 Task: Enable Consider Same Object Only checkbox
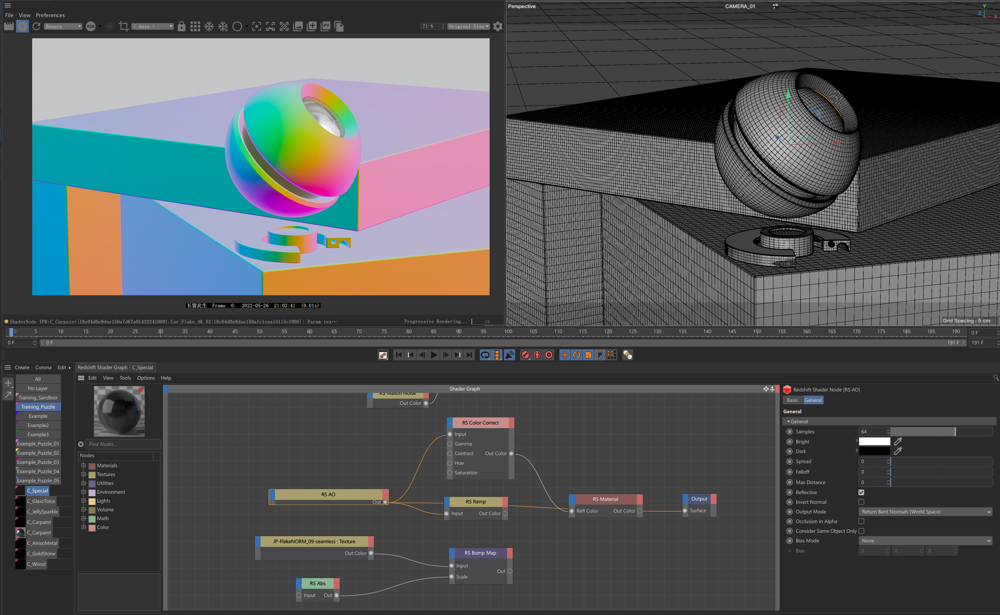[x=861, y=531]
